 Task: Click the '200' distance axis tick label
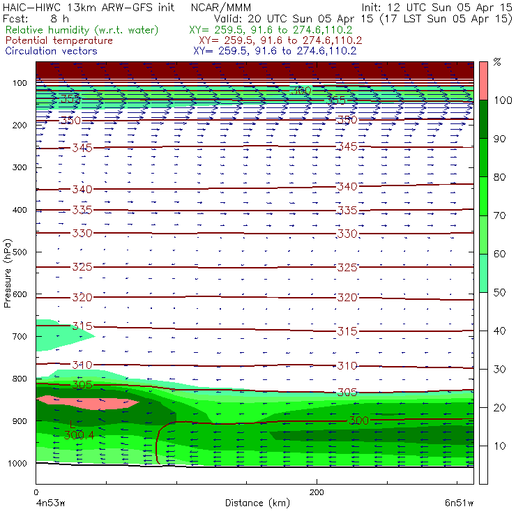317,492
